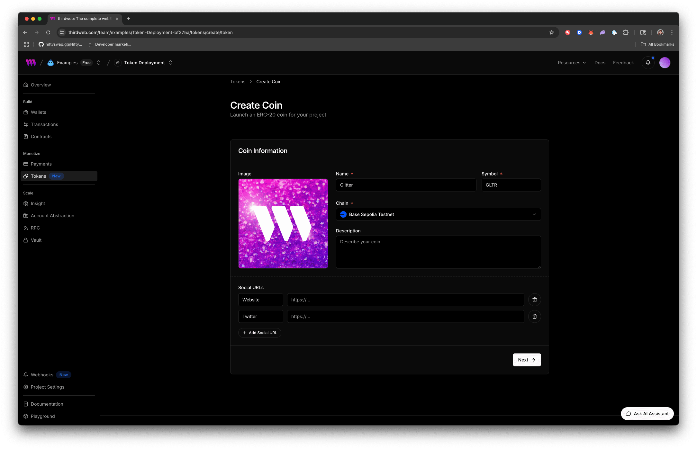Image resolution: width=697 pixels, height=449 pixels.
Task: Open the Resources dropdown menu
Action: click(x=572, y=63)
